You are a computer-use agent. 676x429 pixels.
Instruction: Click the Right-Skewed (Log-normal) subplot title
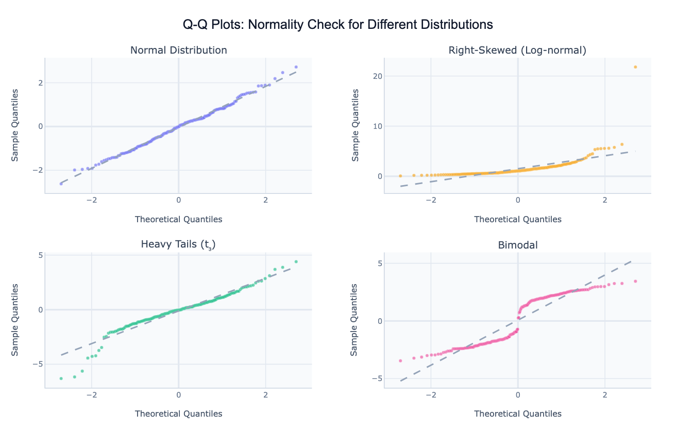[517, 50]
